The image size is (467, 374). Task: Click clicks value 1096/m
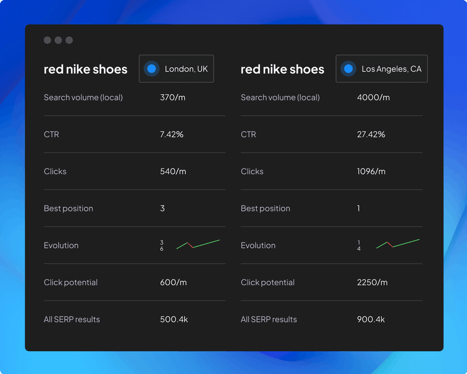371,171
